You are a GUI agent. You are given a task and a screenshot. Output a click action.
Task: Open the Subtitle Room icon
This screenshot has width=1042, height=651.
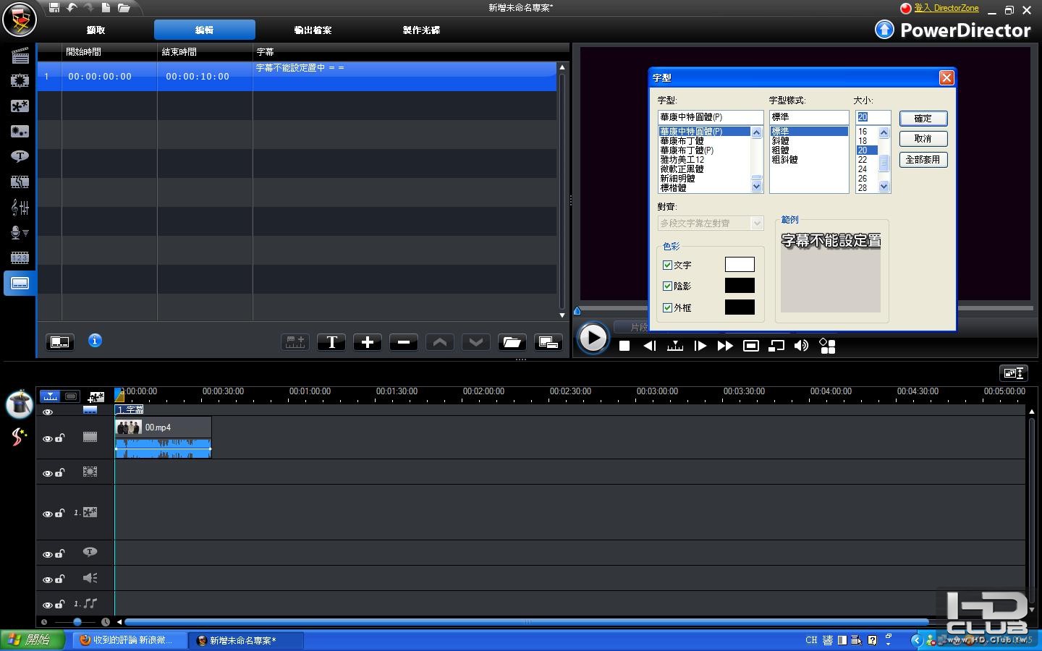pyautogui.click(x=20, y=283)
